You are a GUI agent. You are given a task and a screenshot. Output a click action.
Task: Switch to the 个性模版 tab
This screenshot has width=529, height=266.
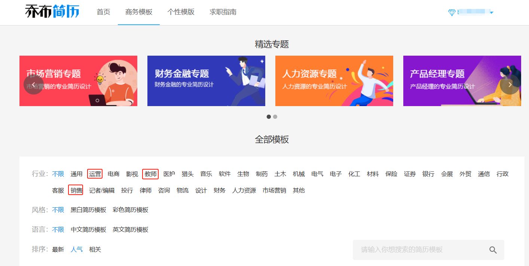pos(181,12)
